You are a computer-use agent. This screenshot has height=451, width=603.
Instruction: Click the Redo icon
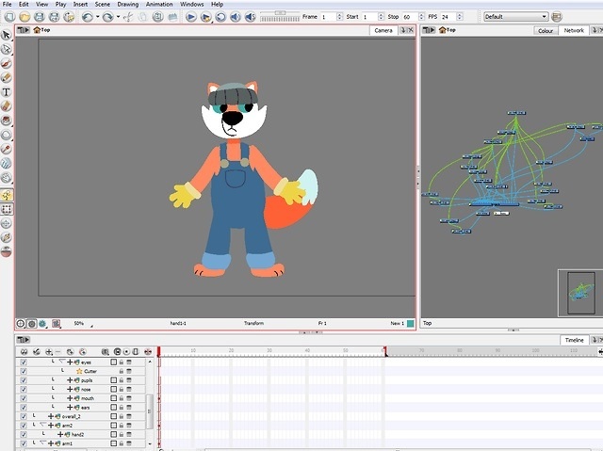(x=108, y=17)
